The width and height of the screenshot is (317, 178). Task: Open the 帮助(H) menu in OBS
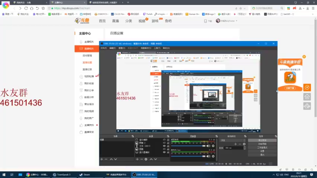tap(166, 48)
